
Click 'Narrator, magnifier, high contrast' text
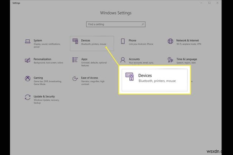(93, 83)
